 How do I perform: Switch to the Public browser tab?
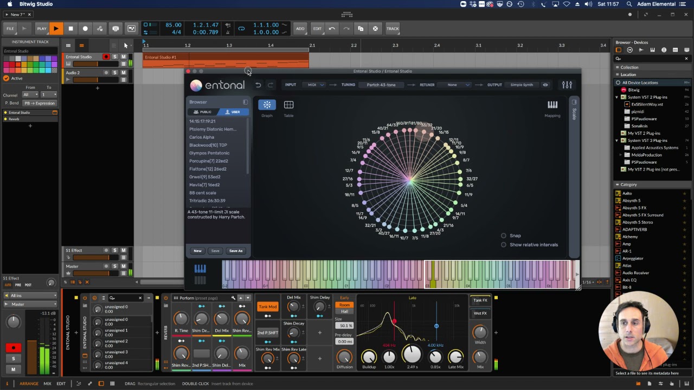point(202,112)
